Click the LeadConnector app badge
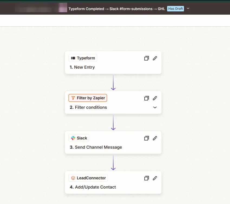Viewport: 230px width, 204px height. tap(88, 178)
